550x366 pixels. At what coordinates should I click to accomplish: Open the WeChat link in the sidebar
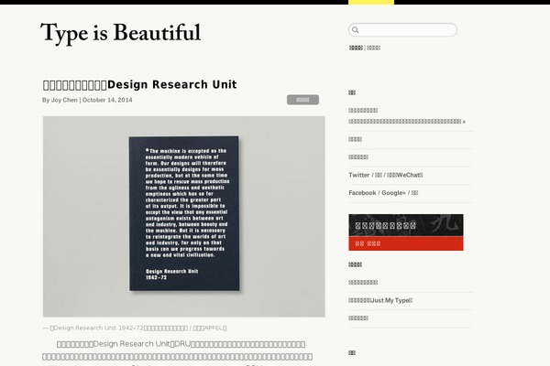(x=405, y=175)
